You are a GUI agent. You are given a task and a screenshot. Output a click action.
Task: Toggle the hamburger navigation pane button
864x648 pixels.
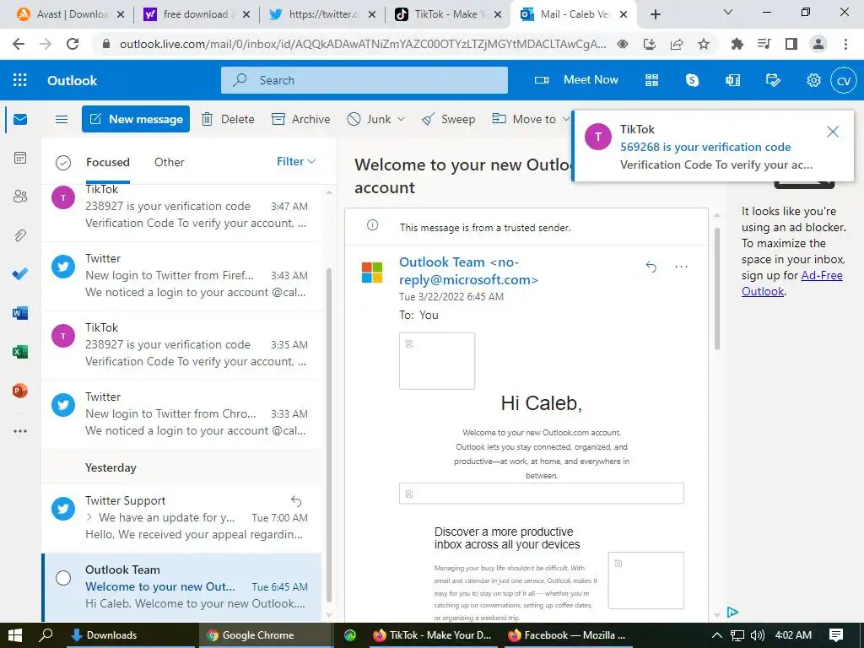pyautogui.click(x=62, y=119)
